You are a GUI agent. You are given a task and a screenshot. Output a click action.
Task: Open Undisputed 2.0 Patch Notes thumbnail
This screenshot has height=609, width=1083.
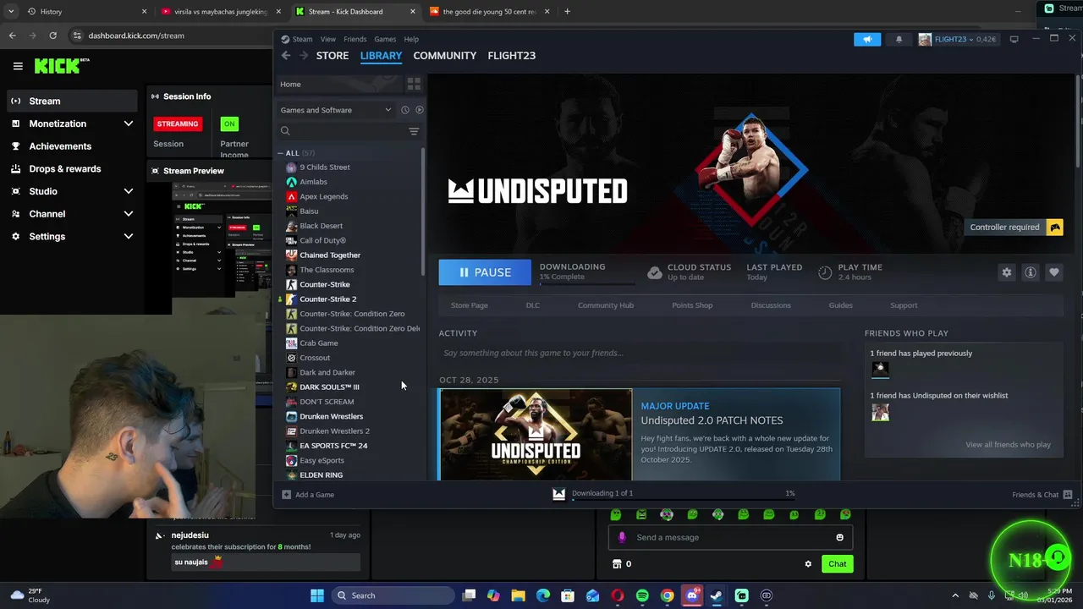[x=535, y=435]
